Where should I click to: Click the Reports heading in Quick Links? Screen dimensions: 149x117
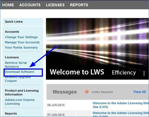(11, 113)
